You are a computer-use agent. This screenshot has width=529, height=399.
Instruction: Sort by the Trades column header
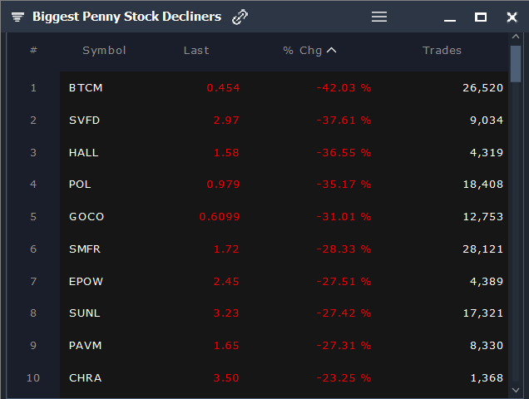pos(442,51)
